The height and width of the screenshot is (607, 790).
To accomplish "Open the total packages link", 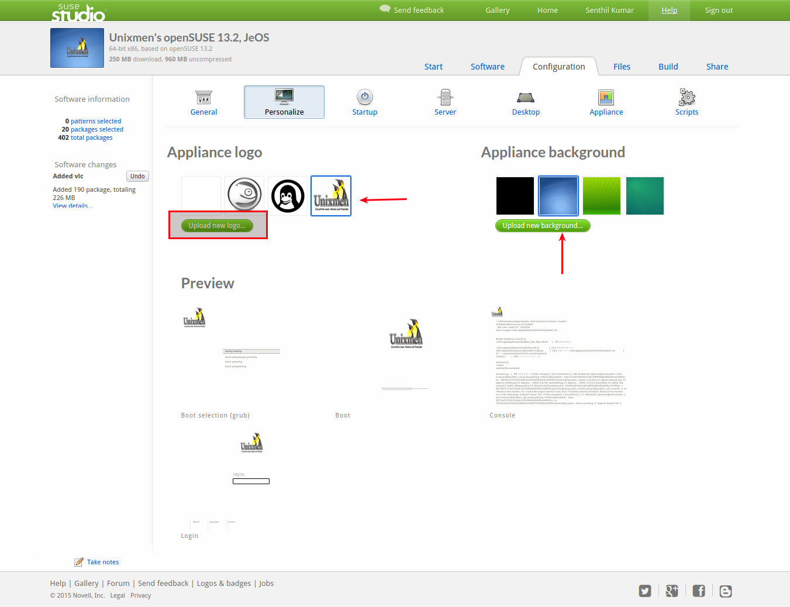I will [x=92, y=137].
